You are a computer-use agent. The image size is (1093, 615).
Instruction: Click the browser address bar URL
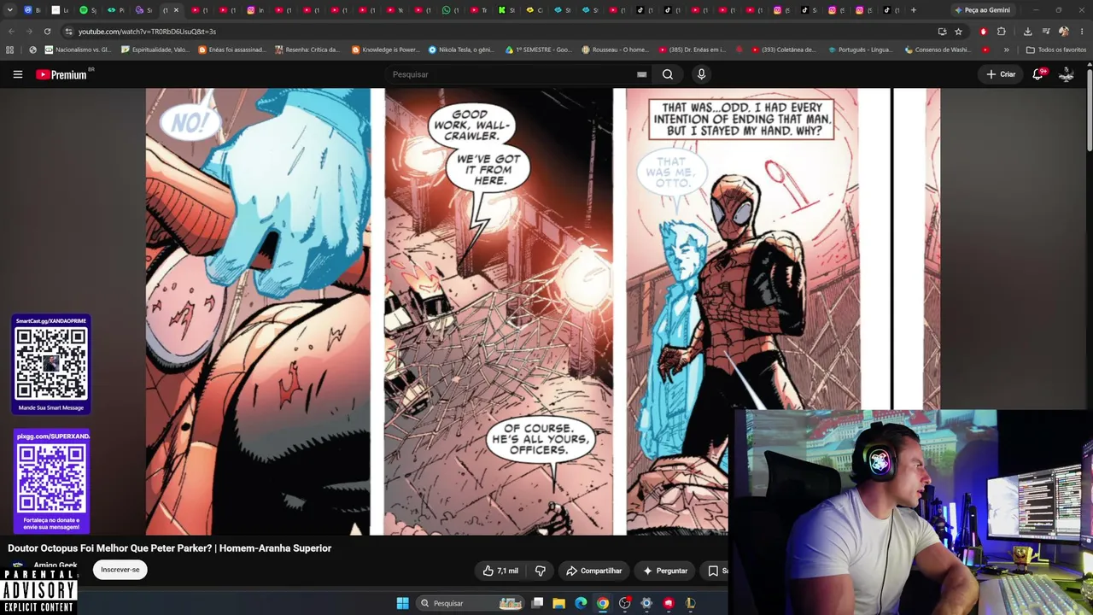coord(147,32)
